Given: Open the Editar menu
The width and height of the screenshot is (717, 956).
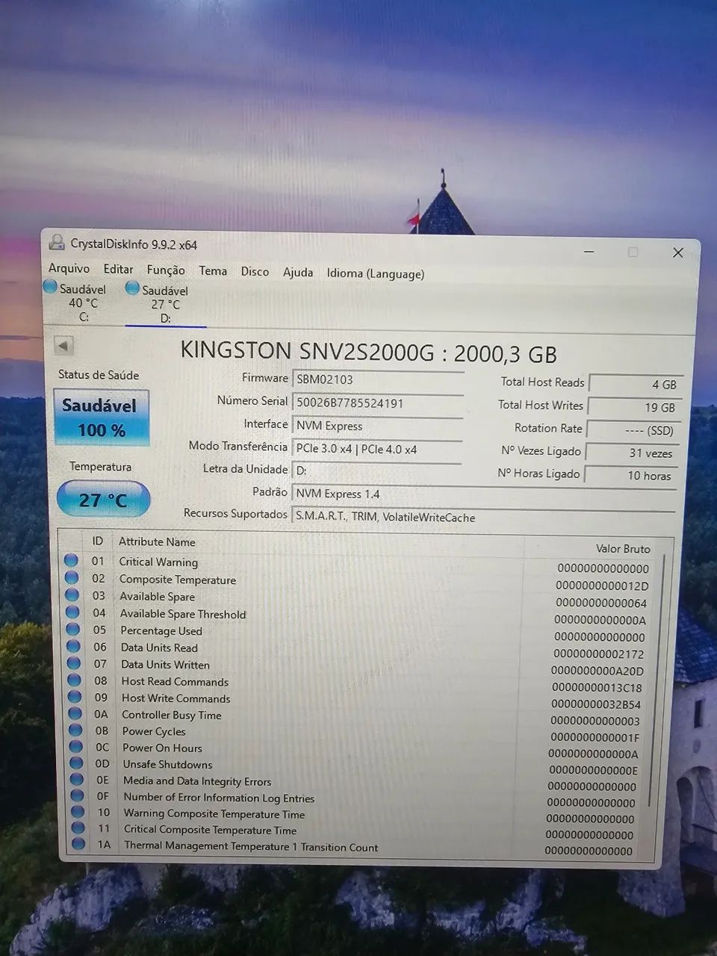Looking at the screenshot, I should pyautogui.click(x=118, y=269).
